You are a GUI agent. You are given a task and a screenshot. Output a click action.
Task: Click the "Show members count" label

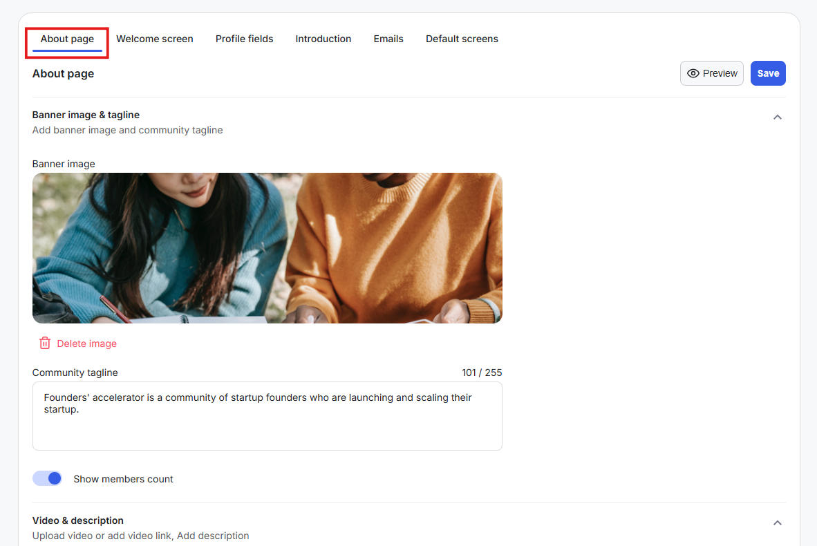123,479
